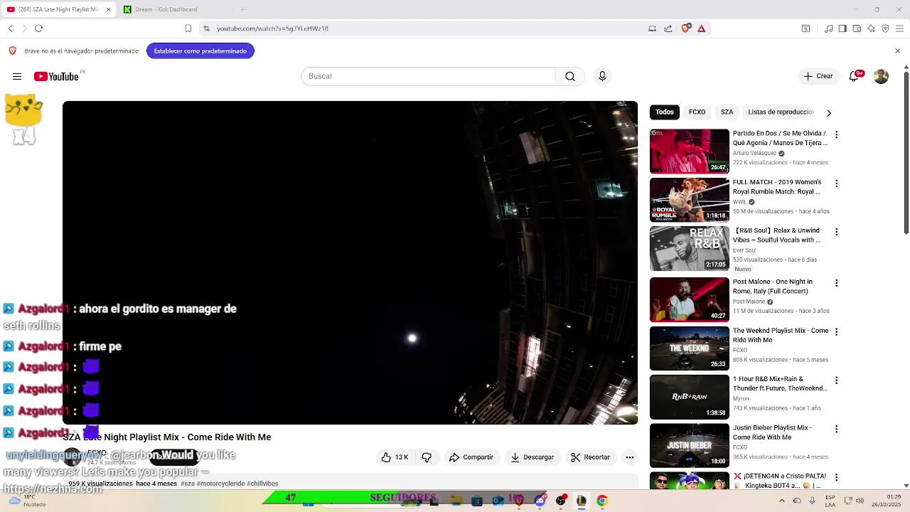Open Brave Wallet icon
Image resolution: width=910 pixels, height=512 pixels.
[857, 28]
